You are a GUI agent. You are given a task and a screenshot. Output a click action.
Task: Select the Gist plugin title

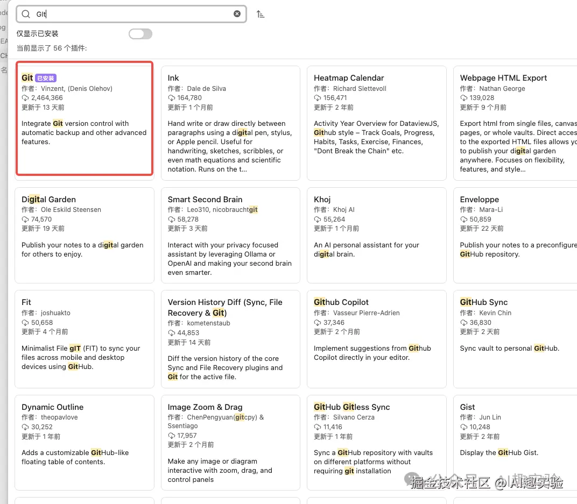(467, 407)
